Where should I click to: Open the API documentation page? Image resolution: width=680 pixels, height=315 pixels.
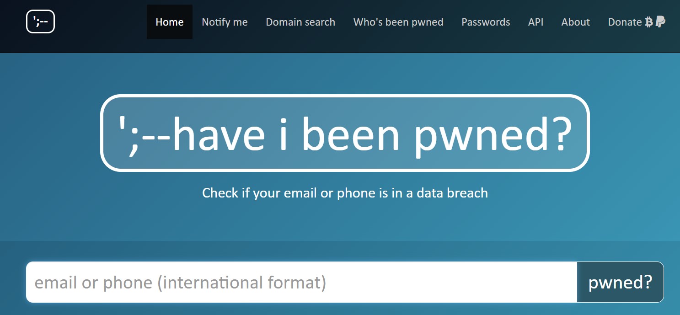535,21
